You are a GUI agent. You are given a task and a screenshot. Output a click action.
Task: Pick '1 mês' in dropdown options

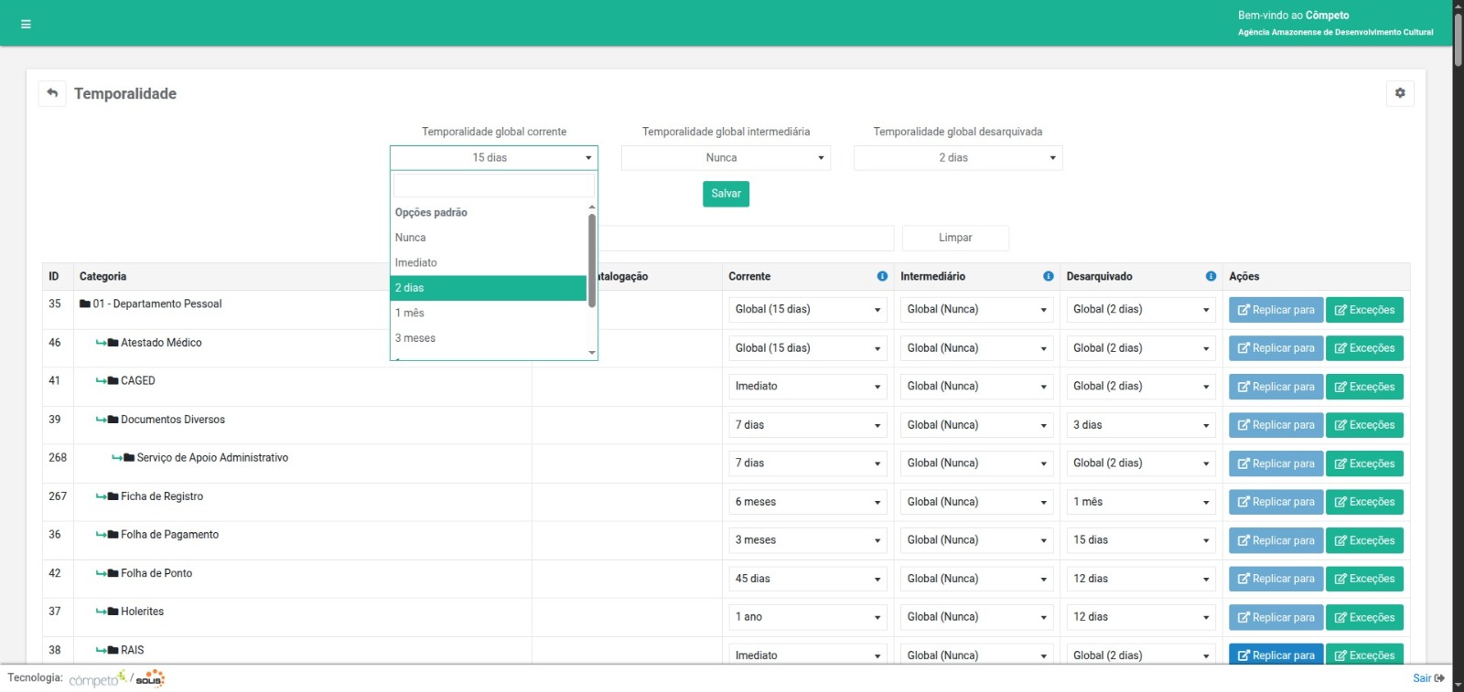488,313
